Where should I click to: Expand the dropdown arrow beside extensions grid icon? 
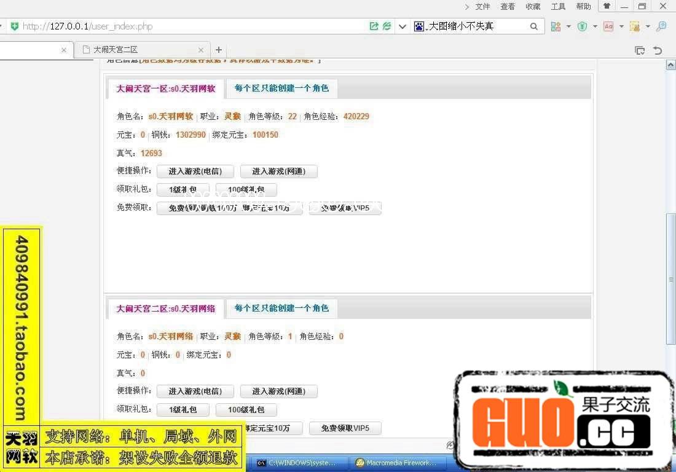coord(568,26)
